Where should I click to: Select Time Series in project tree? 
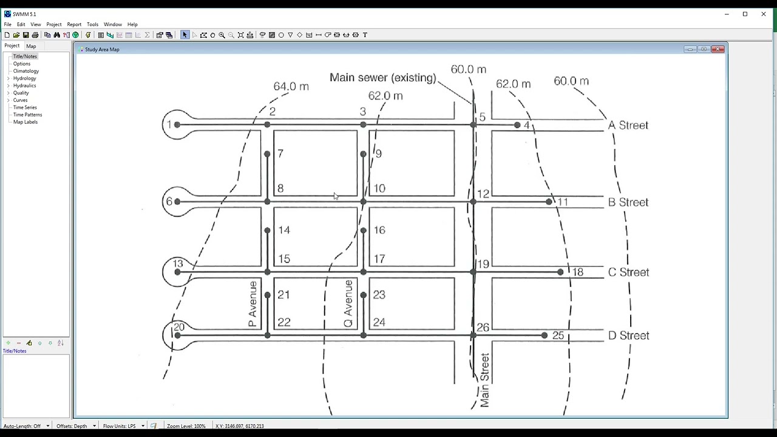click(25, 107)
